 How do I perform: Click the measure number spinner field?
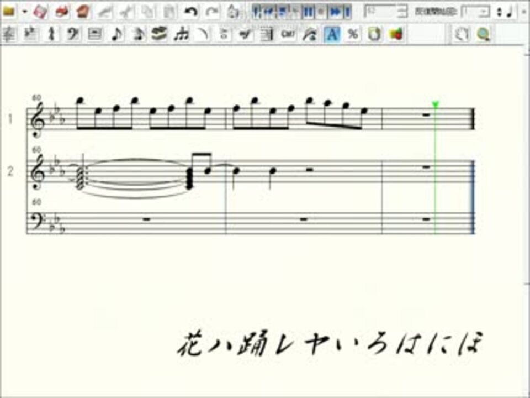[x=386, y=12]
